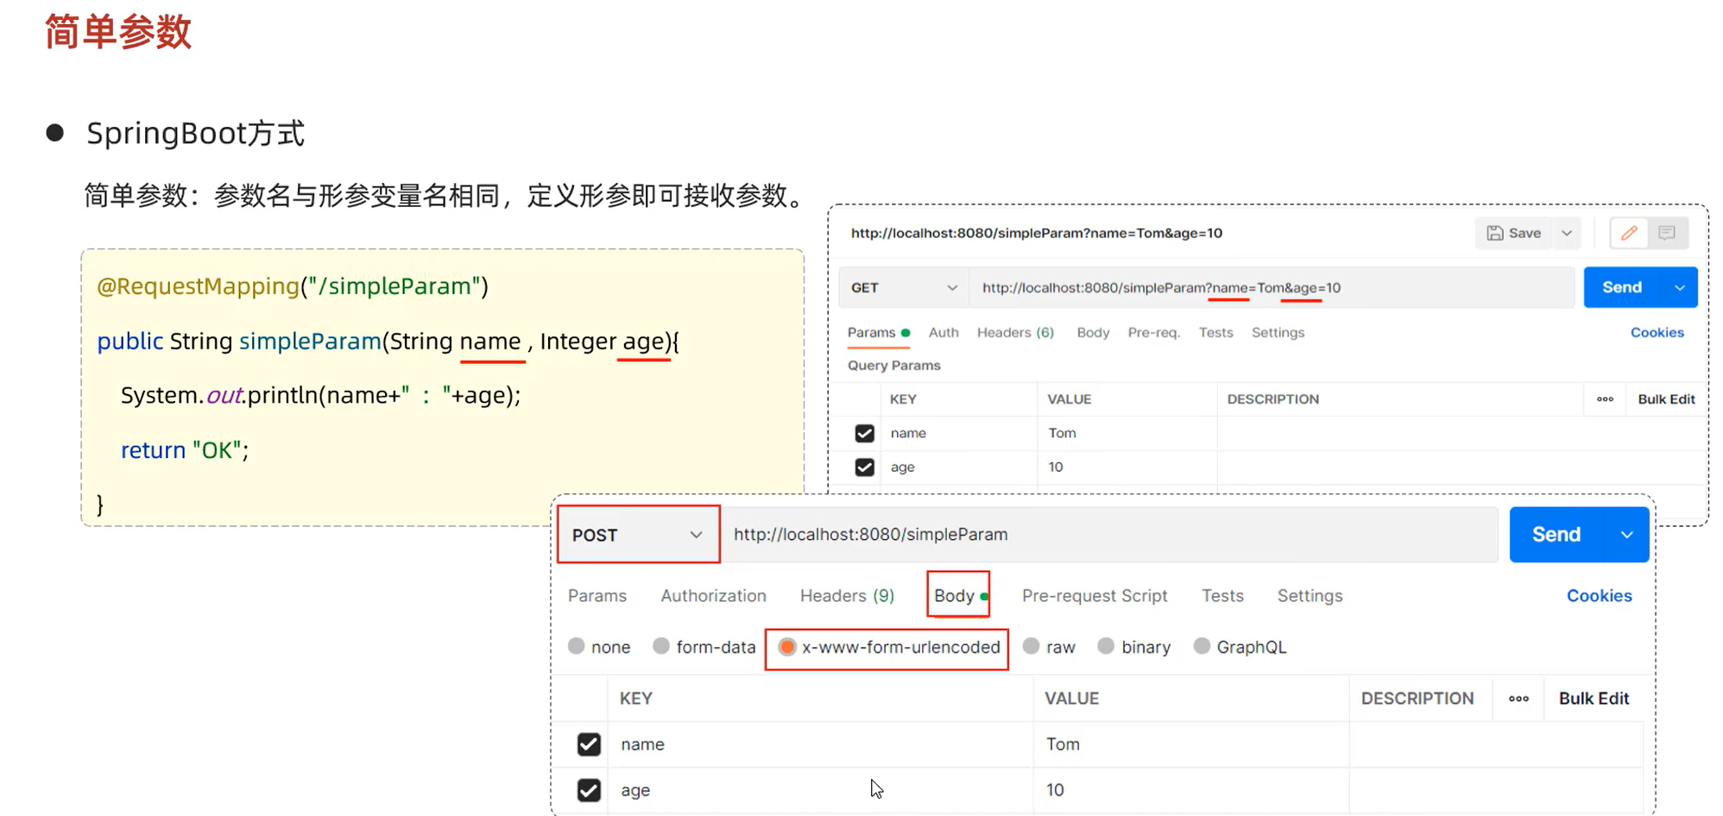1723x816 pixels.
Task: Open the Tests tab
Action: [1222, 595]
